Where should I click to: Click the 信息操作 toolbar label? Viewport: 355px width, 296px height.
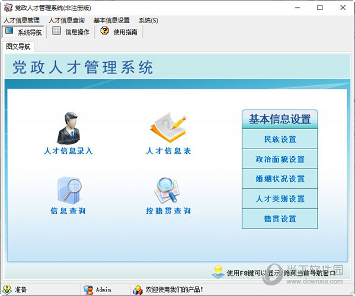tap(77, 32)
